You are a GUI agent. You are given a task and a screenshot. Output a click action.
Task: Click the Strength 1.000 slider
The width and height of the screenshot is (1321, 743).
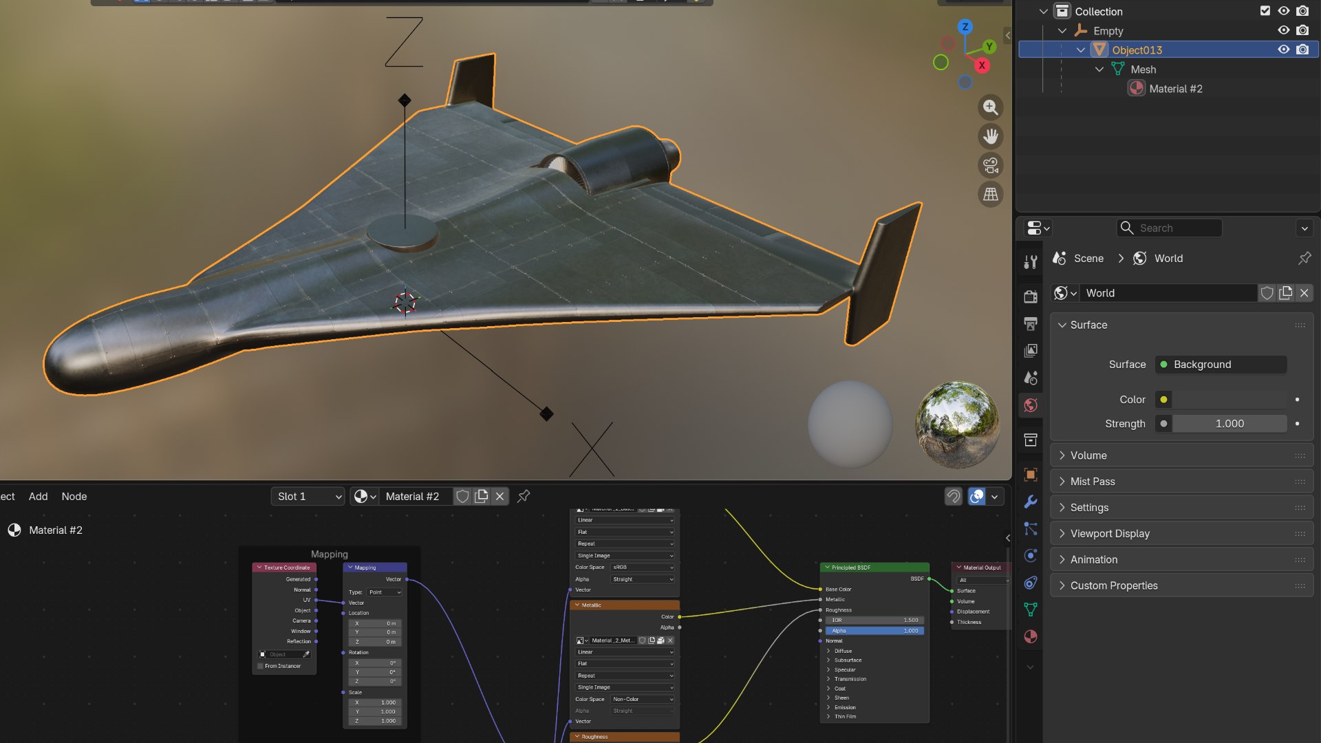tap(1229, 424)
